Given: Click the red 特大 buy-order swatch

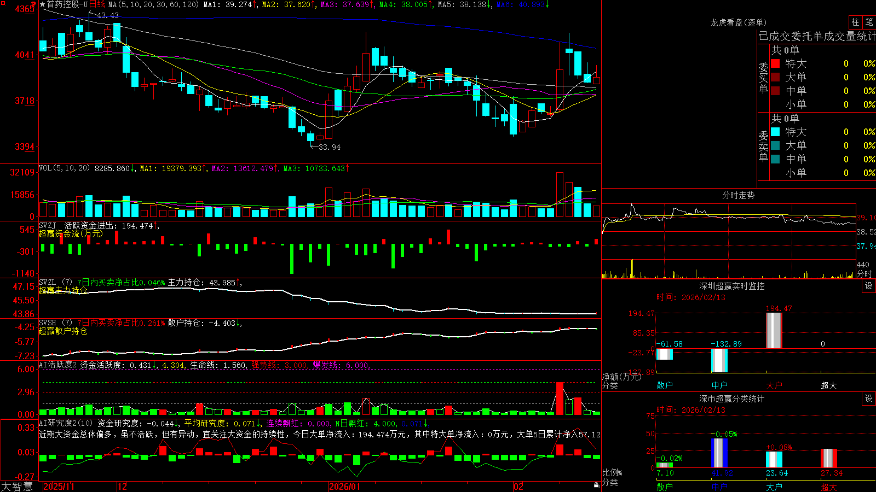Looking at the screenshot, I should [x=775, y=63].
